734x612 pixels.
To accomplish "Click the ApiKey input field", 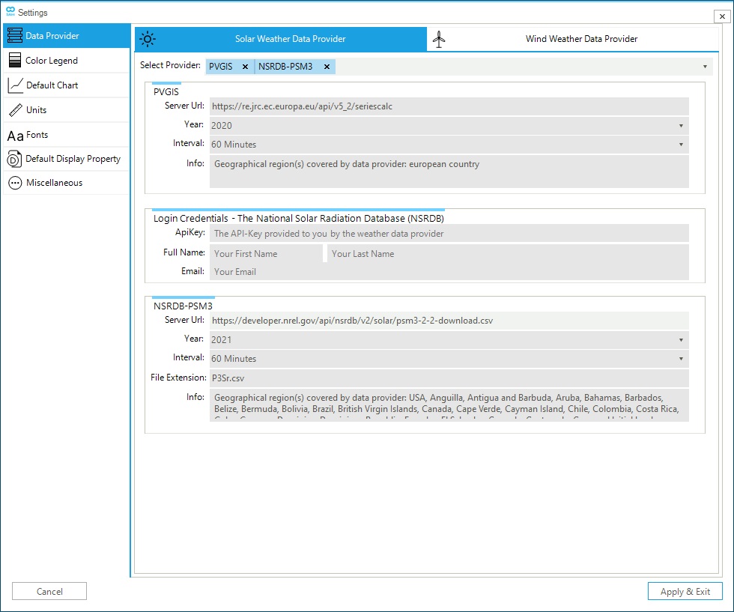I will pyautogui.click(x=448, y=234).
